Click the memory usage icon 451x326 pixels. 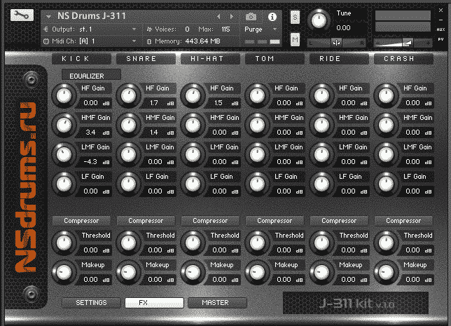[149, 41]
